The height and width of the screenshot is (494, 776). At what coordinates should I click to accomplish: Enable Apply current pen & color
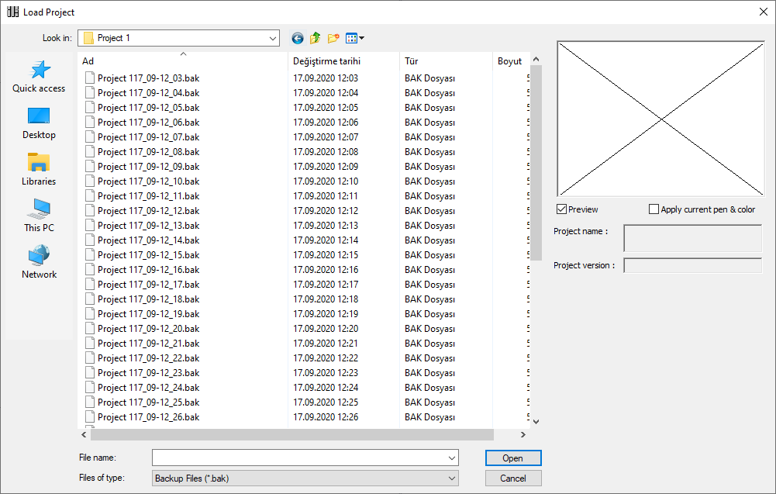click(x=654, y=209)
